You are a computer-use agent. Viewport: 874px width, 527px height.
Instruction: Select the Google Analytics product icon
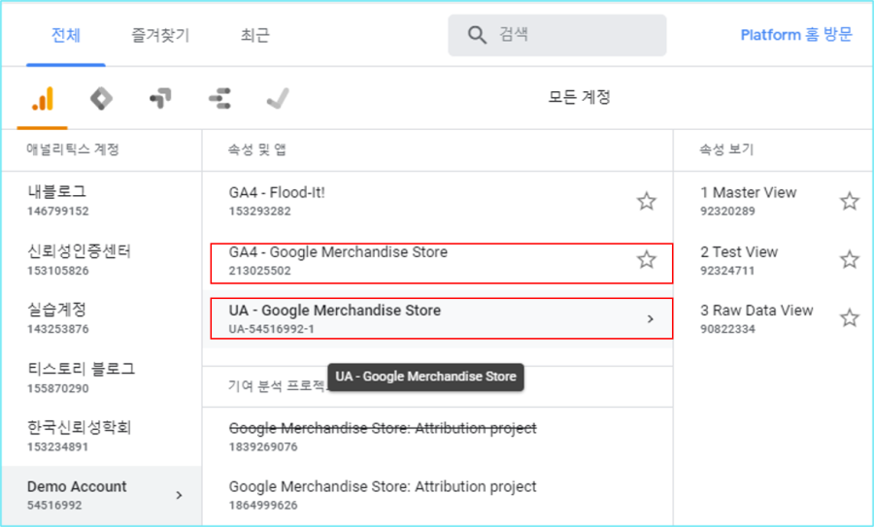click(x=43, y=99)
